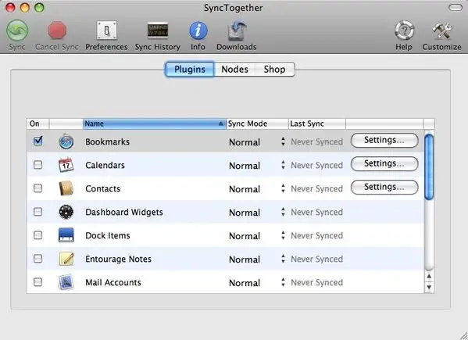Click the scrollbar down arrow
Screen dimensions: 468x340
429,287
